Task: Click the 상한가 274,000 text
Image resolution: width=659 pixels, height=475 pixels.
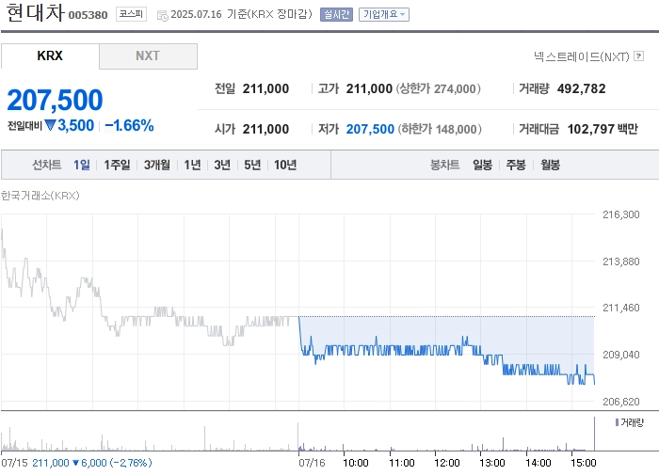Action: click(x=439, y=88)
